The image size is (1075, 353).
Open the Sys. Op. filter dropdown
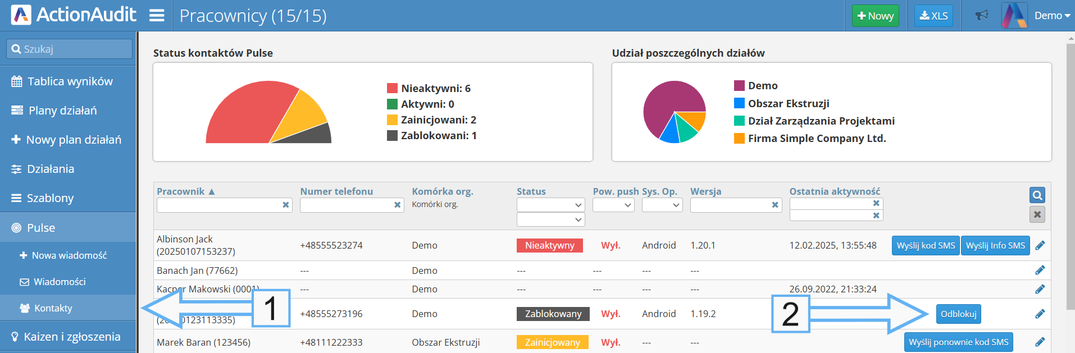tap(662, 205)
